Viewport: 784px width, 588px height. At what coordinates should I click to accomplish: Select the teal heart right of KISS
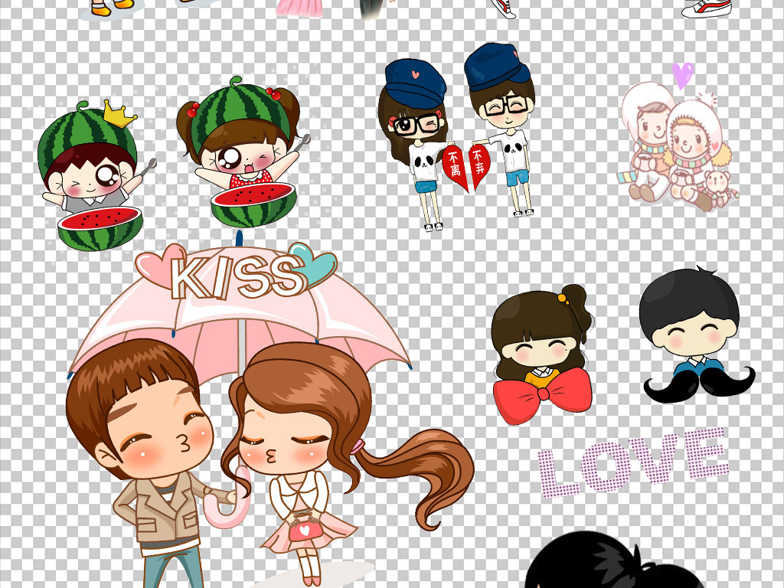click(x=314, y=263)
